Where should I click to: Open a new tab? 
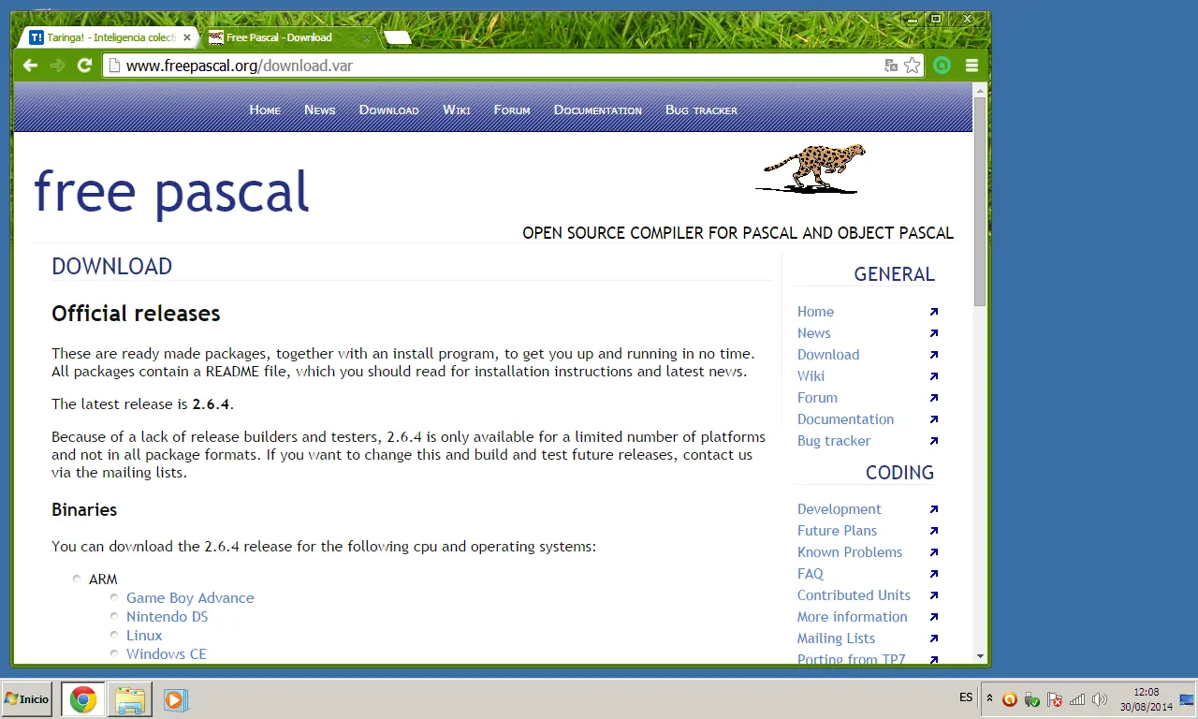[397, 37]
